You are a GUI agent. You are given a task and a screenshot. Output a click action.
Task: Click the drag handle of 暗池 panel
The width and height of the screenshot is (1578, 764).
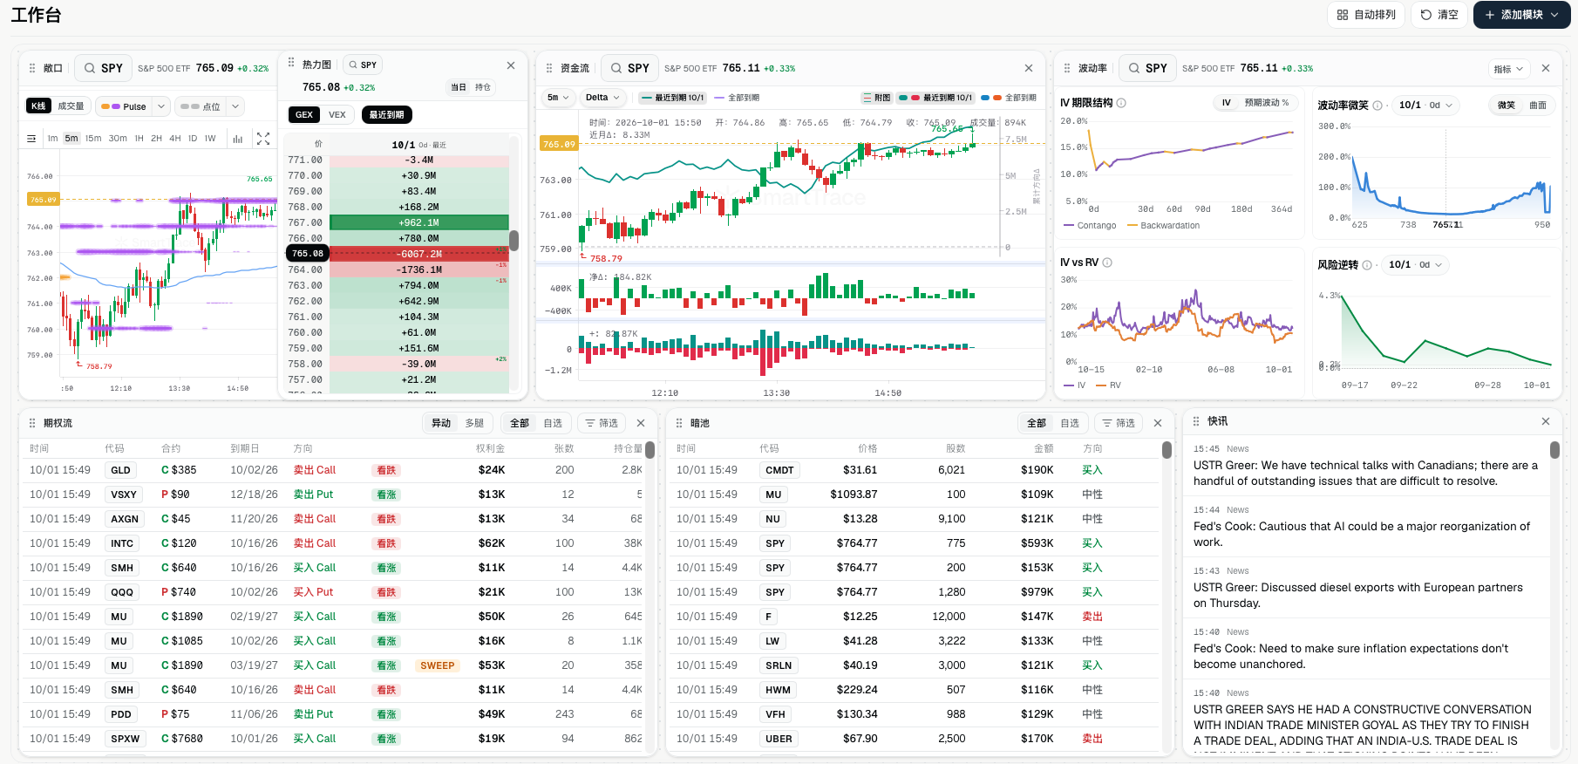679,423
